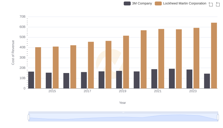Click the 10B y-axis label
Image resolution: width=223 pixels, height=128 pixels.
click(x=23, y=78)
